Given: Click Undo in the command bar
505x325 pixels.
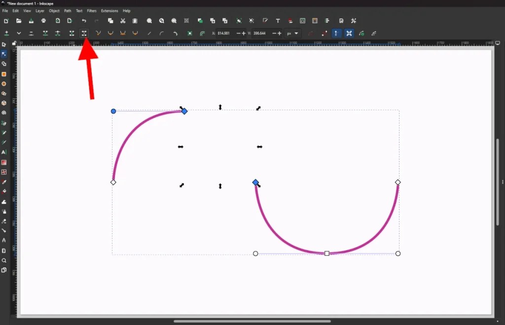Looking at the screenshot, I should pos(83,21).
